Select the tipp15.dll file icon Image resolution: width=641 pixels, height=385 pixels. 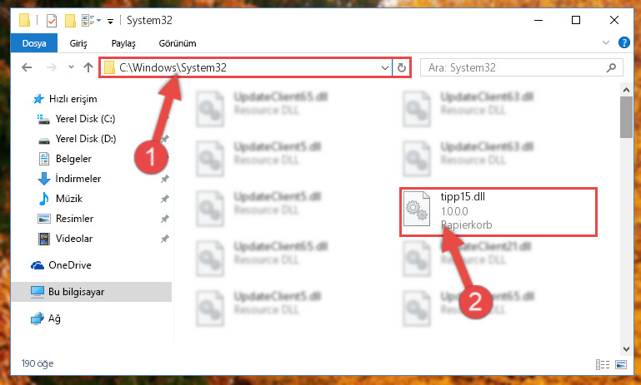(x=417, y=209)
